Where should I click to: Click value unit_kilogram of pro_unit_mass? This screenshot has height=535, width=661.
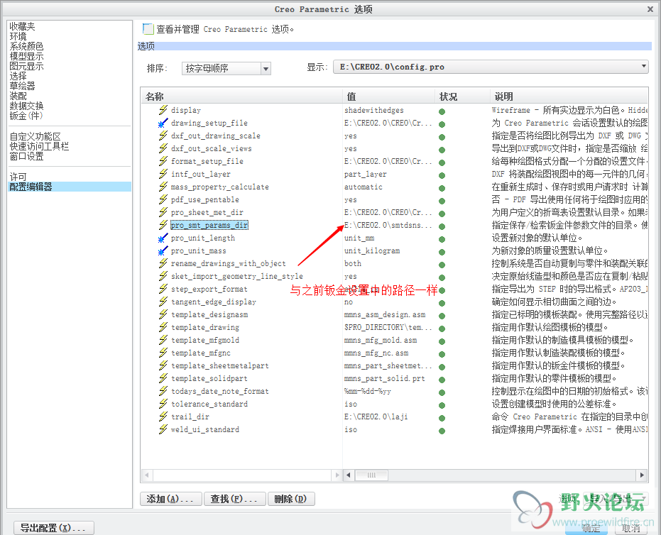372,250
